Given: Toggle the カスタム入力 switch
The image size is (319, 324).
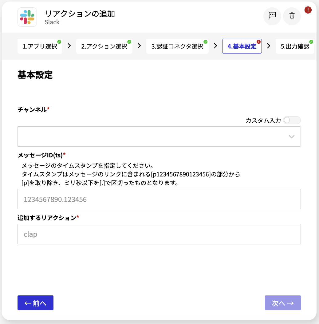Looking at the screenshot, I should [292, 120].
